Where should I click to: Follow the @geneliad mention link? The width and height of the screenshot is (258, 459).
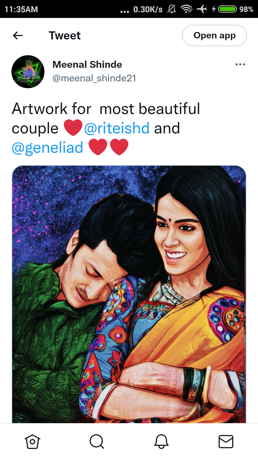(x=47, y=147)
